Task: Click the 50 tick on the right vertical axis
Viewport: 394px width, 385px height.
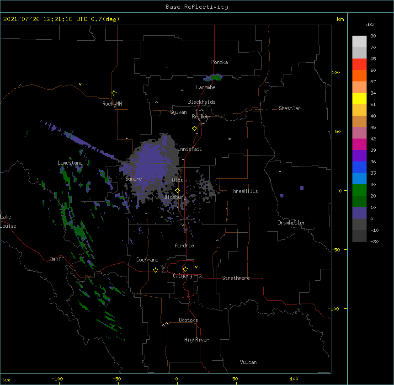Action: tap(338, 131)
